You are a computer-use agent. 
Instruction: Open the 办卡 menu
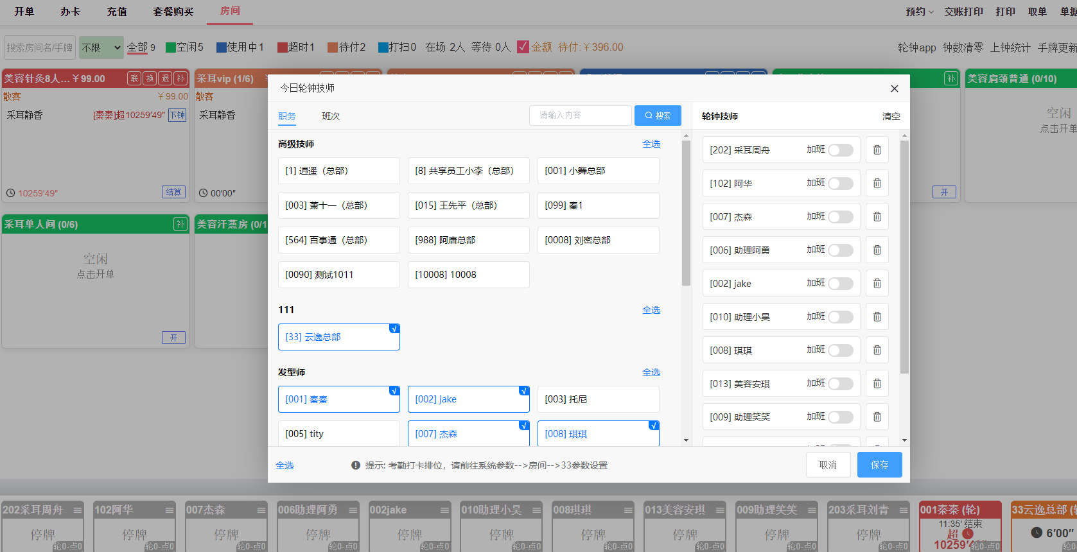coord(71,12)
